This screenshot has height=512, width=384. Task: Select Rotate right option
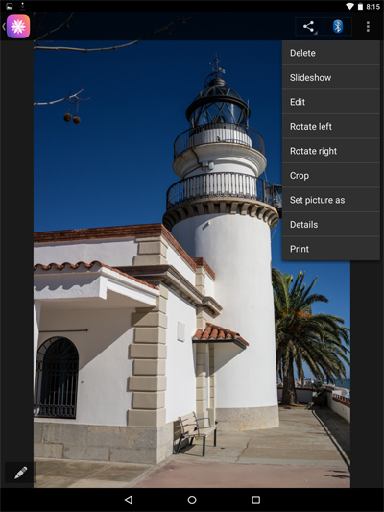point(331,151)
